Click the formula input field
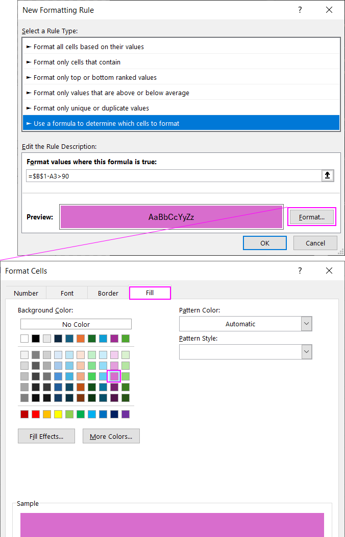345x537 pixels. [x=174, y=176]
